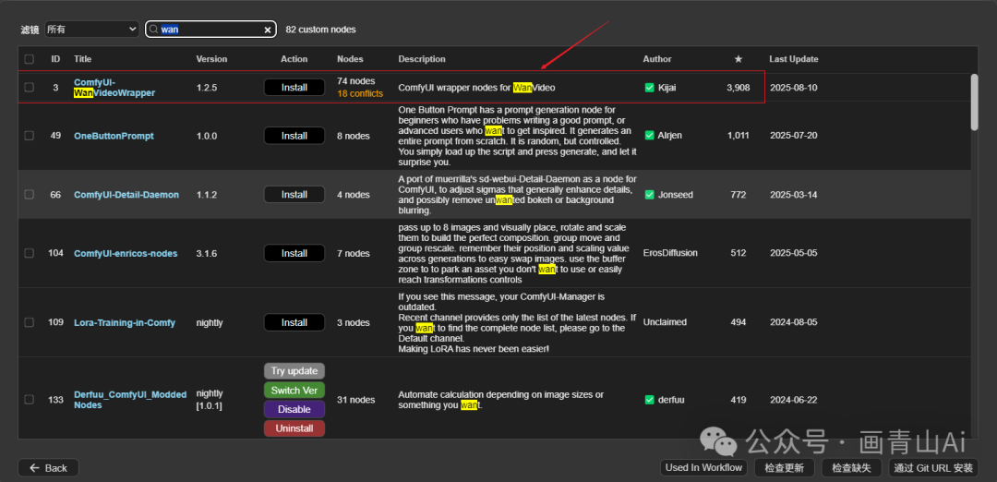
Task: Uninstall Derfuu_ComfyUI_ModdedNodes
Action: coord(294,428)
